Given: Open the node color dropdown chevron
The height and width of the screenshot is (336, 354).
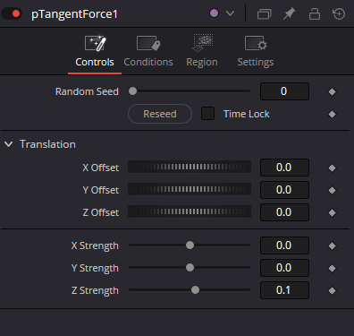Looking at the screenshot, I should tap(230, 13).
